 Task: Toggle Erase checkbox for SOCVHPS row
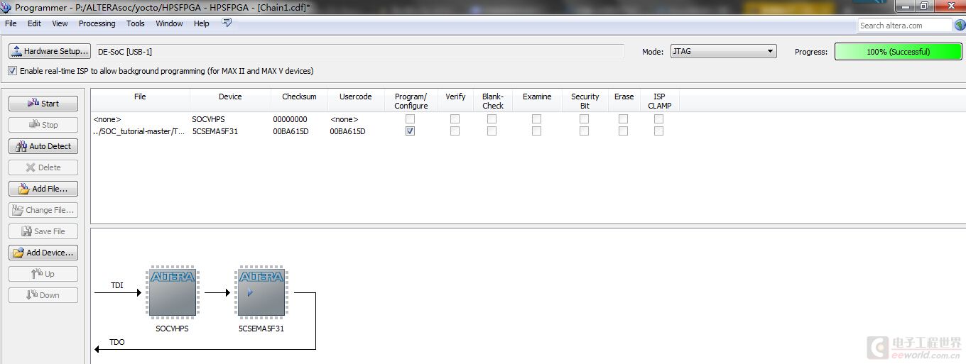(x=623, y=119)
